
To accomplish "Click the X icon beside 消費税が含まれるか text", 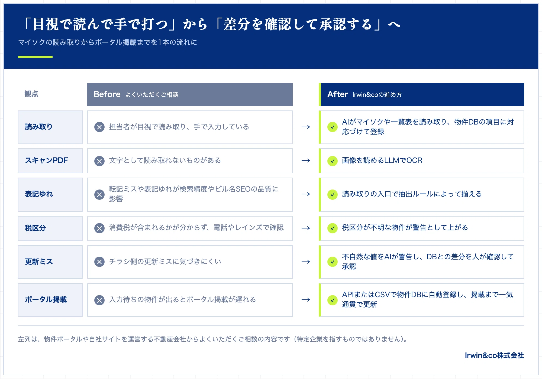I will [99, 228].
